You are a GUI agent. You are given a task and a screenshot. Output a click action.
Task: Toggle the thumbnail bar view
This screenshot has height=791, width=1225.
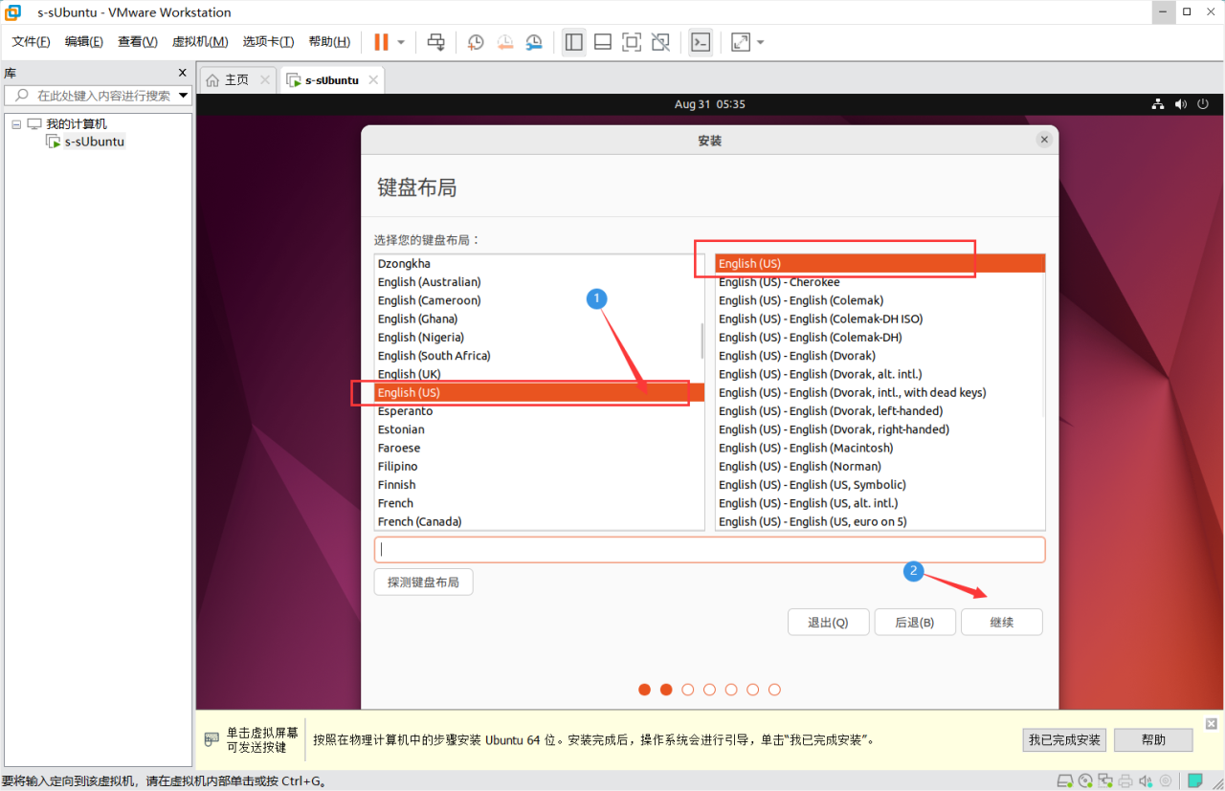coord(603,42)
